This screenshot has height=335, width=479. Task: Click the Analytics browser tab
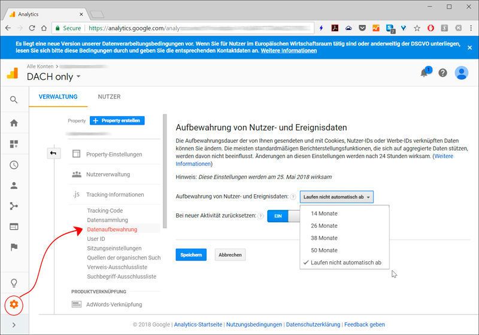coord(46,14)
